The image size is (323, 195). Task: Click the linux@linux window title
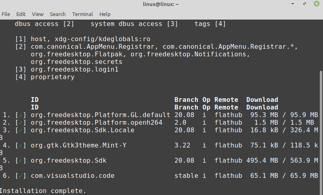[161, 4]
